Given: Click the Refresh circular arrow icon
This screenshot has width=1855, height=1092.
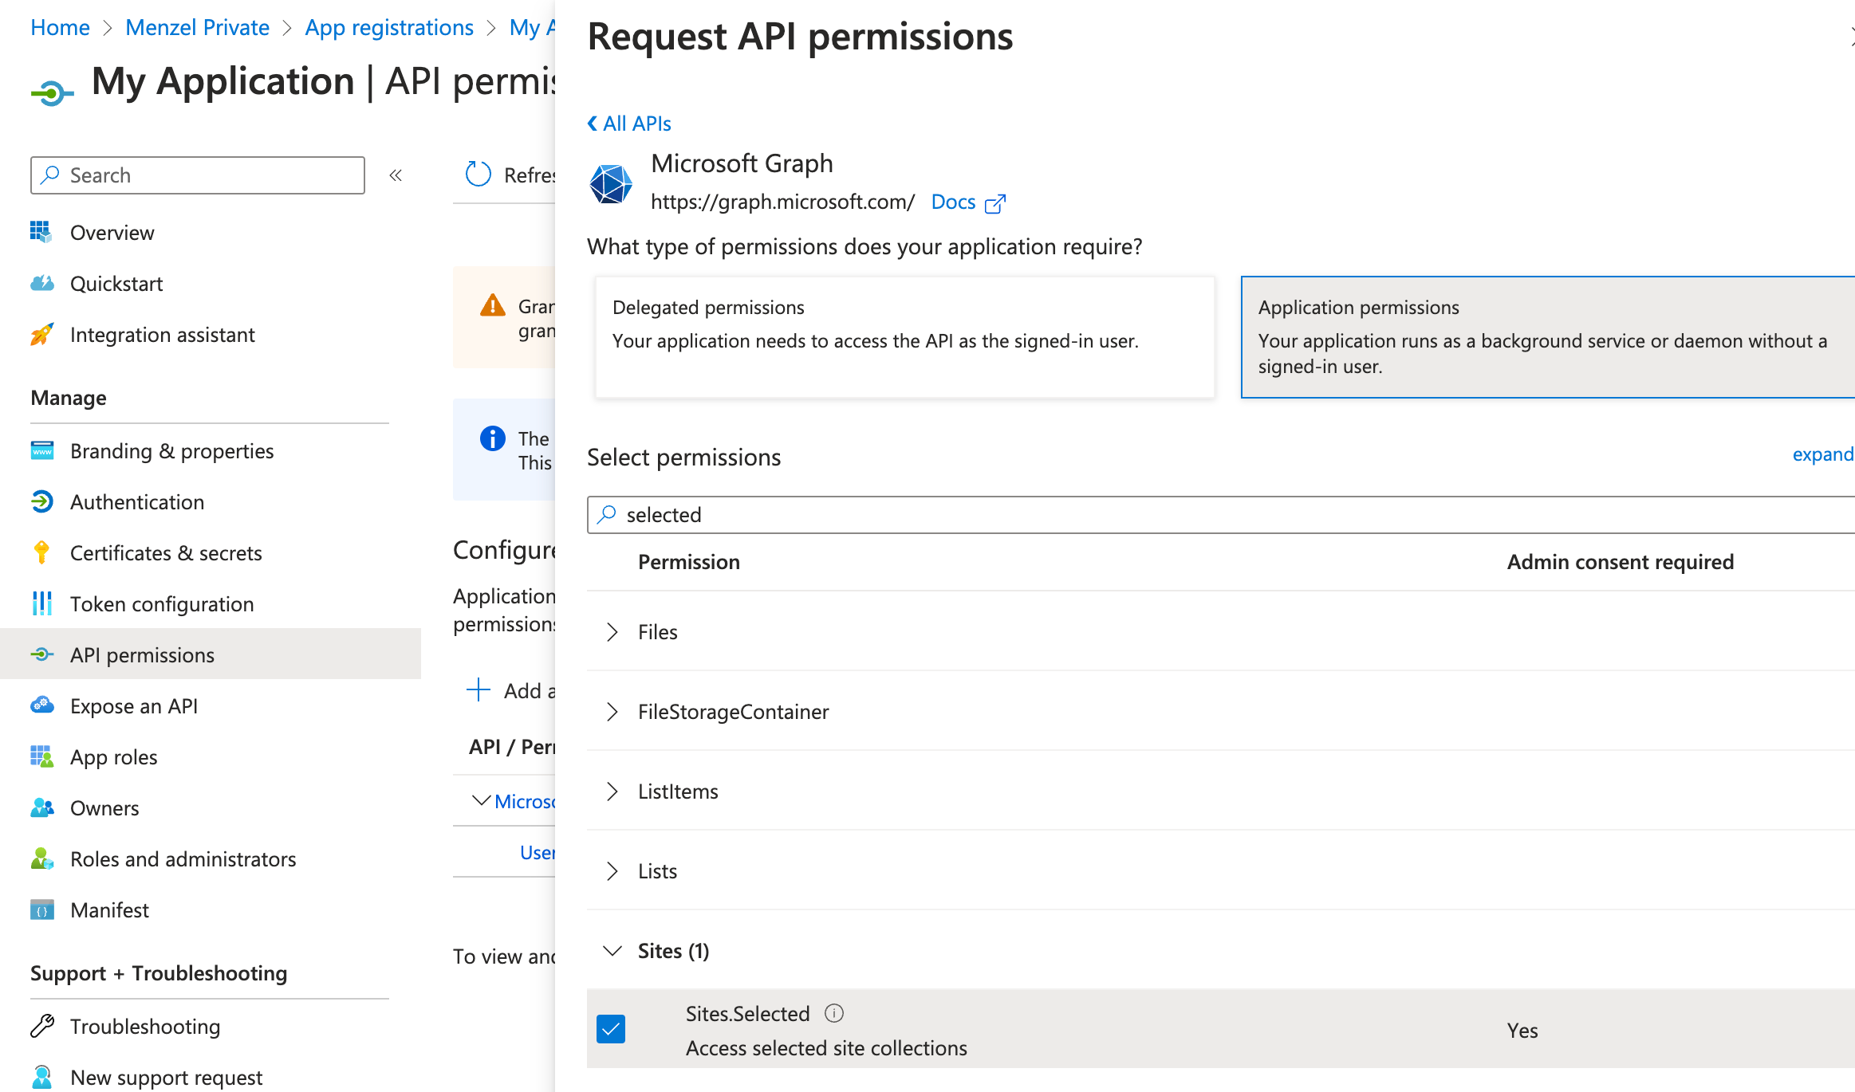Looking at the screenshot, I should click(479, 175).
